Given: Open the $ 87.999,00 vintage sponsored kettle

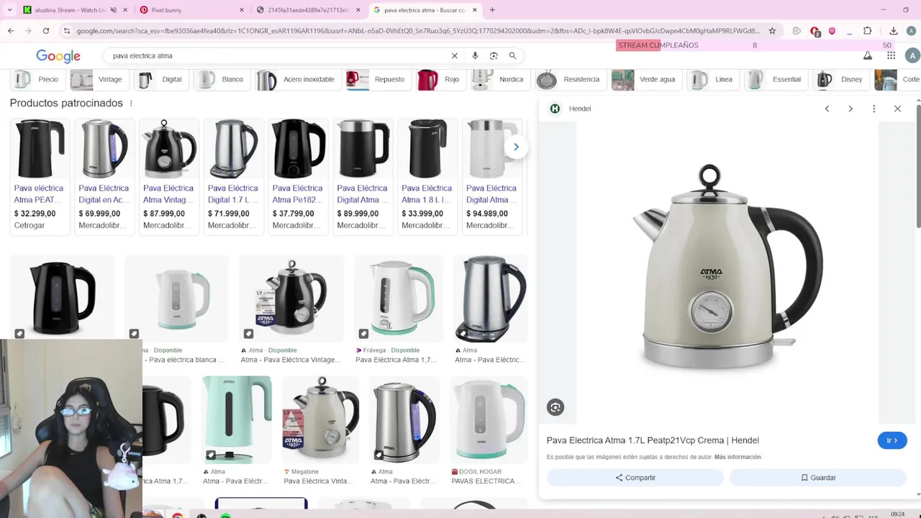Looking at the screenshot, I should (x=168, y=176).
